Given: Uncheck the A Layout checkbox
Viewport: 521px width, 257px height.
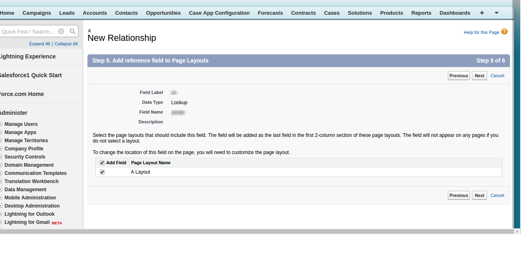Looking at the screenshot, I should (102, 172).
